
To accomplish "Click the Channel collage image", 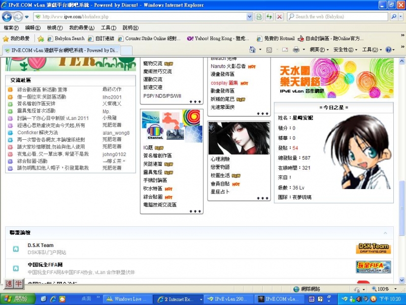I will (x=172, y=126).
